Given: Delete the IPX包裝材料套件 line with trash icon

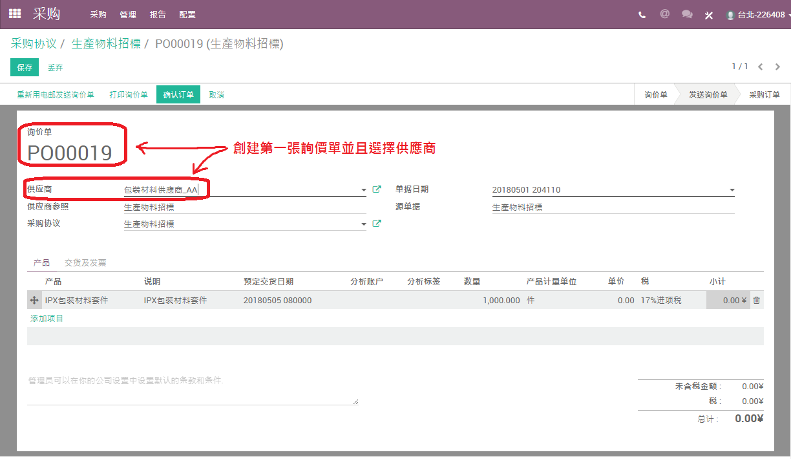Looking at the screenshot, I should [756, 300].
